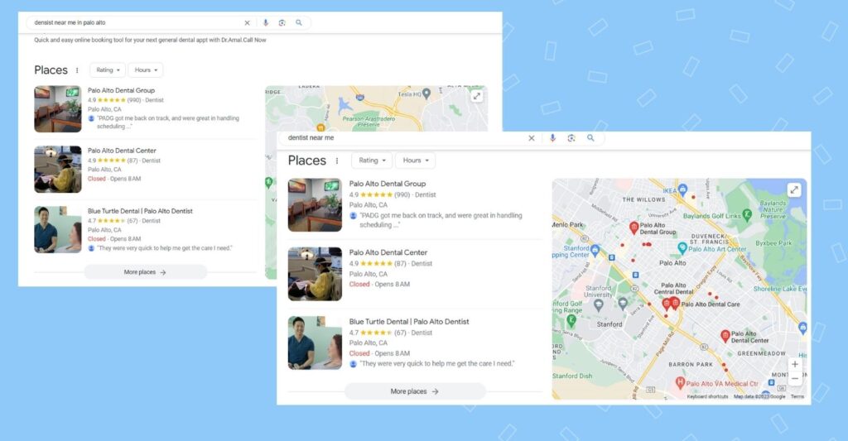Zoom in on the front window map
The width and height of the screenshot is (848, 441).
tap(795, 364)
